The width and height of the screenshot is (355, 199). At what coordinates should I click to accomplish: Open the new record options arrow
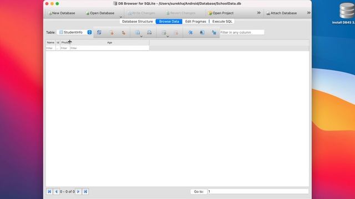[x=168, y=36]
